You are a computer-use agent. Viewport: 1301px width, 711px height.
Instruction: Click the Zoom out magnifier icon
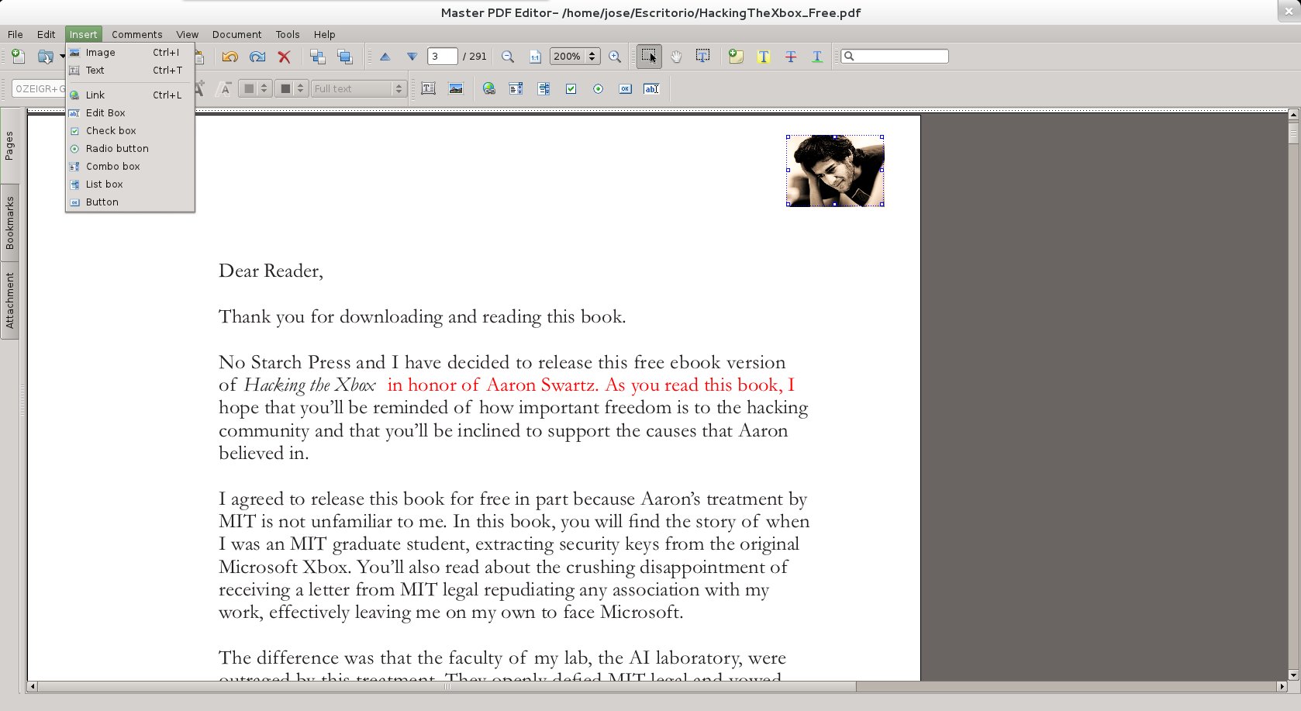tap(508, 57)
